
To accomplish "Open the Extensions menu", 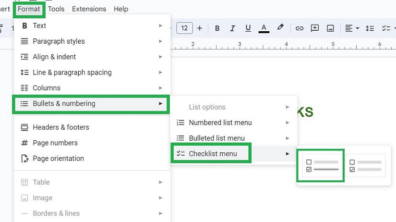I will point(89,9).
